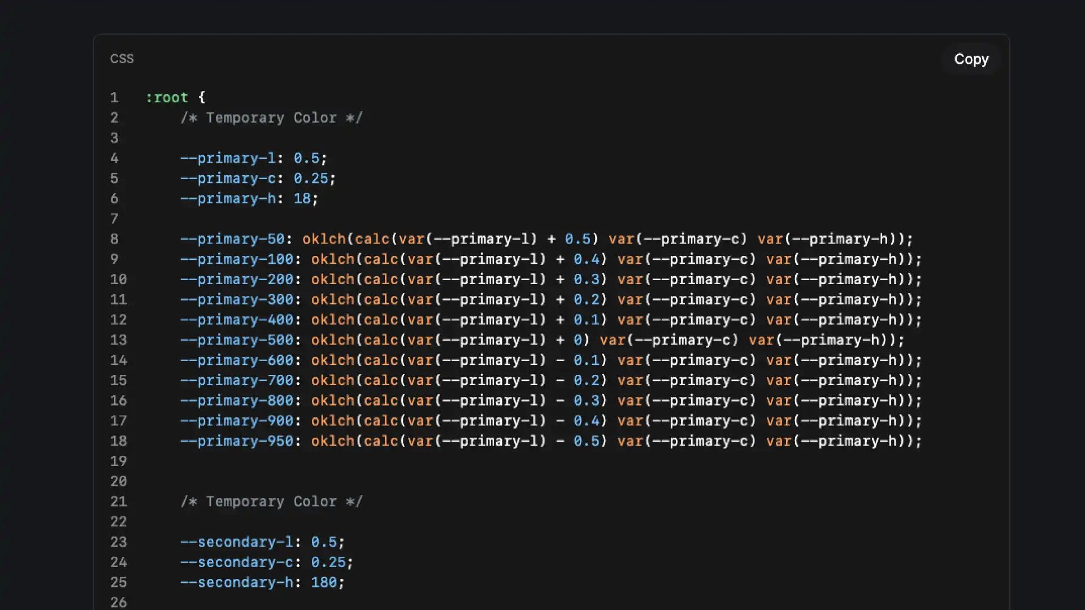The width and height of the screenshot is (1085, 610).
Task: Click the second Temporary Color comment on line 21
Action: point(271,502)
